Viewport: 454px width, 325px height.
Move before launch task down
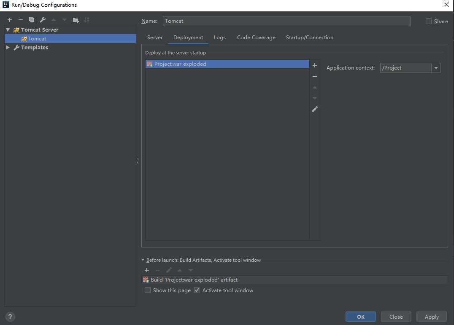click(x=191, y=270)
